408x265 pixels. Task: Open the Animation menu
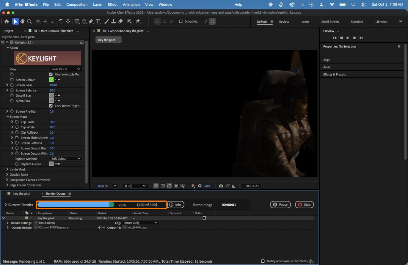pyautogui.click(x=131, y=4)
